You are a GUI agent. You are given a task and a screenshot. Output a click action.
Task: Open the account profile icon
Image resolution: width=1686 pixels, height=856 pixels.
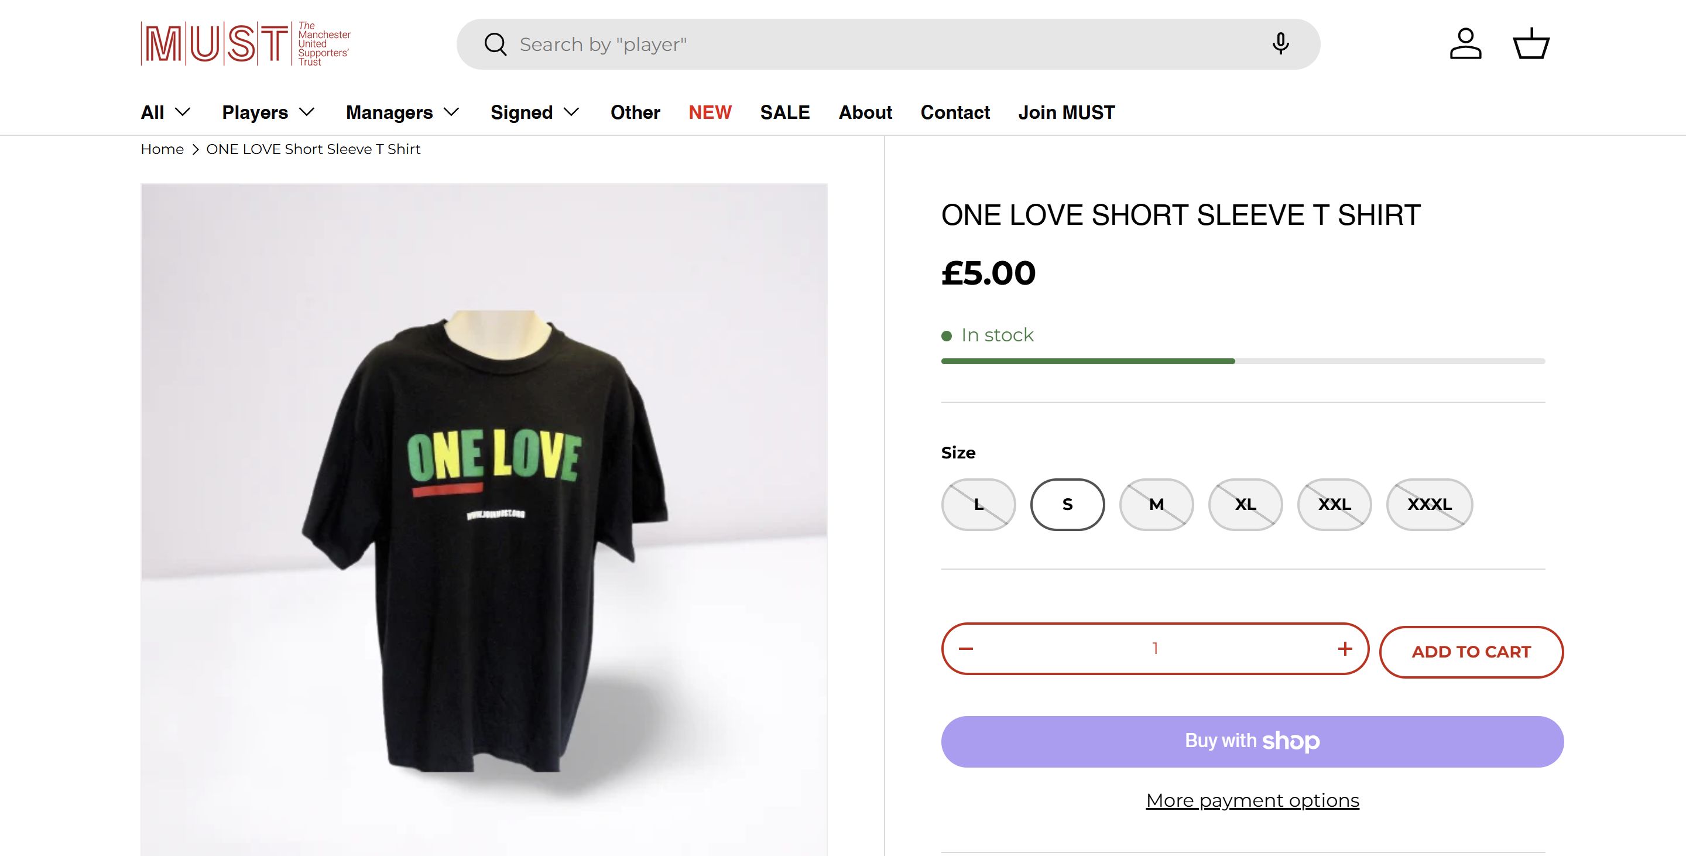click(x=1465, y=44)
